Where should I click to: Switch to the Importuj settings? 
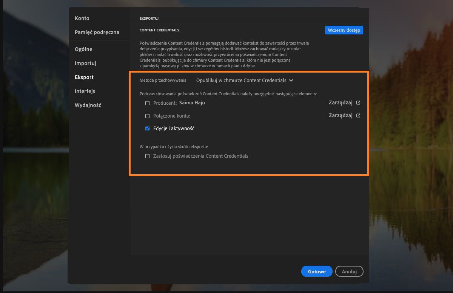pyautogui.click(x=85, y=63)
